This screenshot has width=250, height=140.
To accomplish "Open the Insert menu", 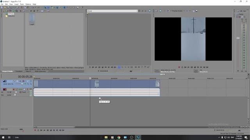I will 16,4.
